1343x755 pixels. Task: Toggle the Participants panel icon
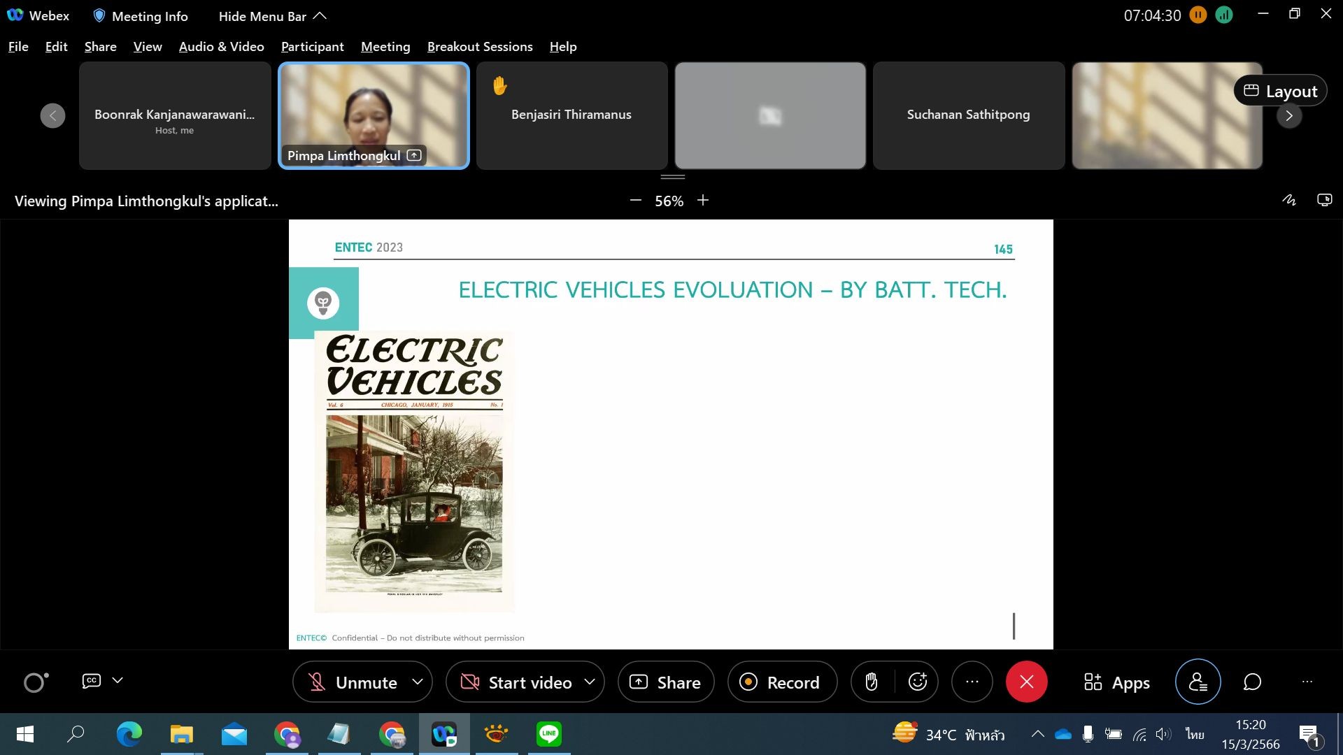1198,682
